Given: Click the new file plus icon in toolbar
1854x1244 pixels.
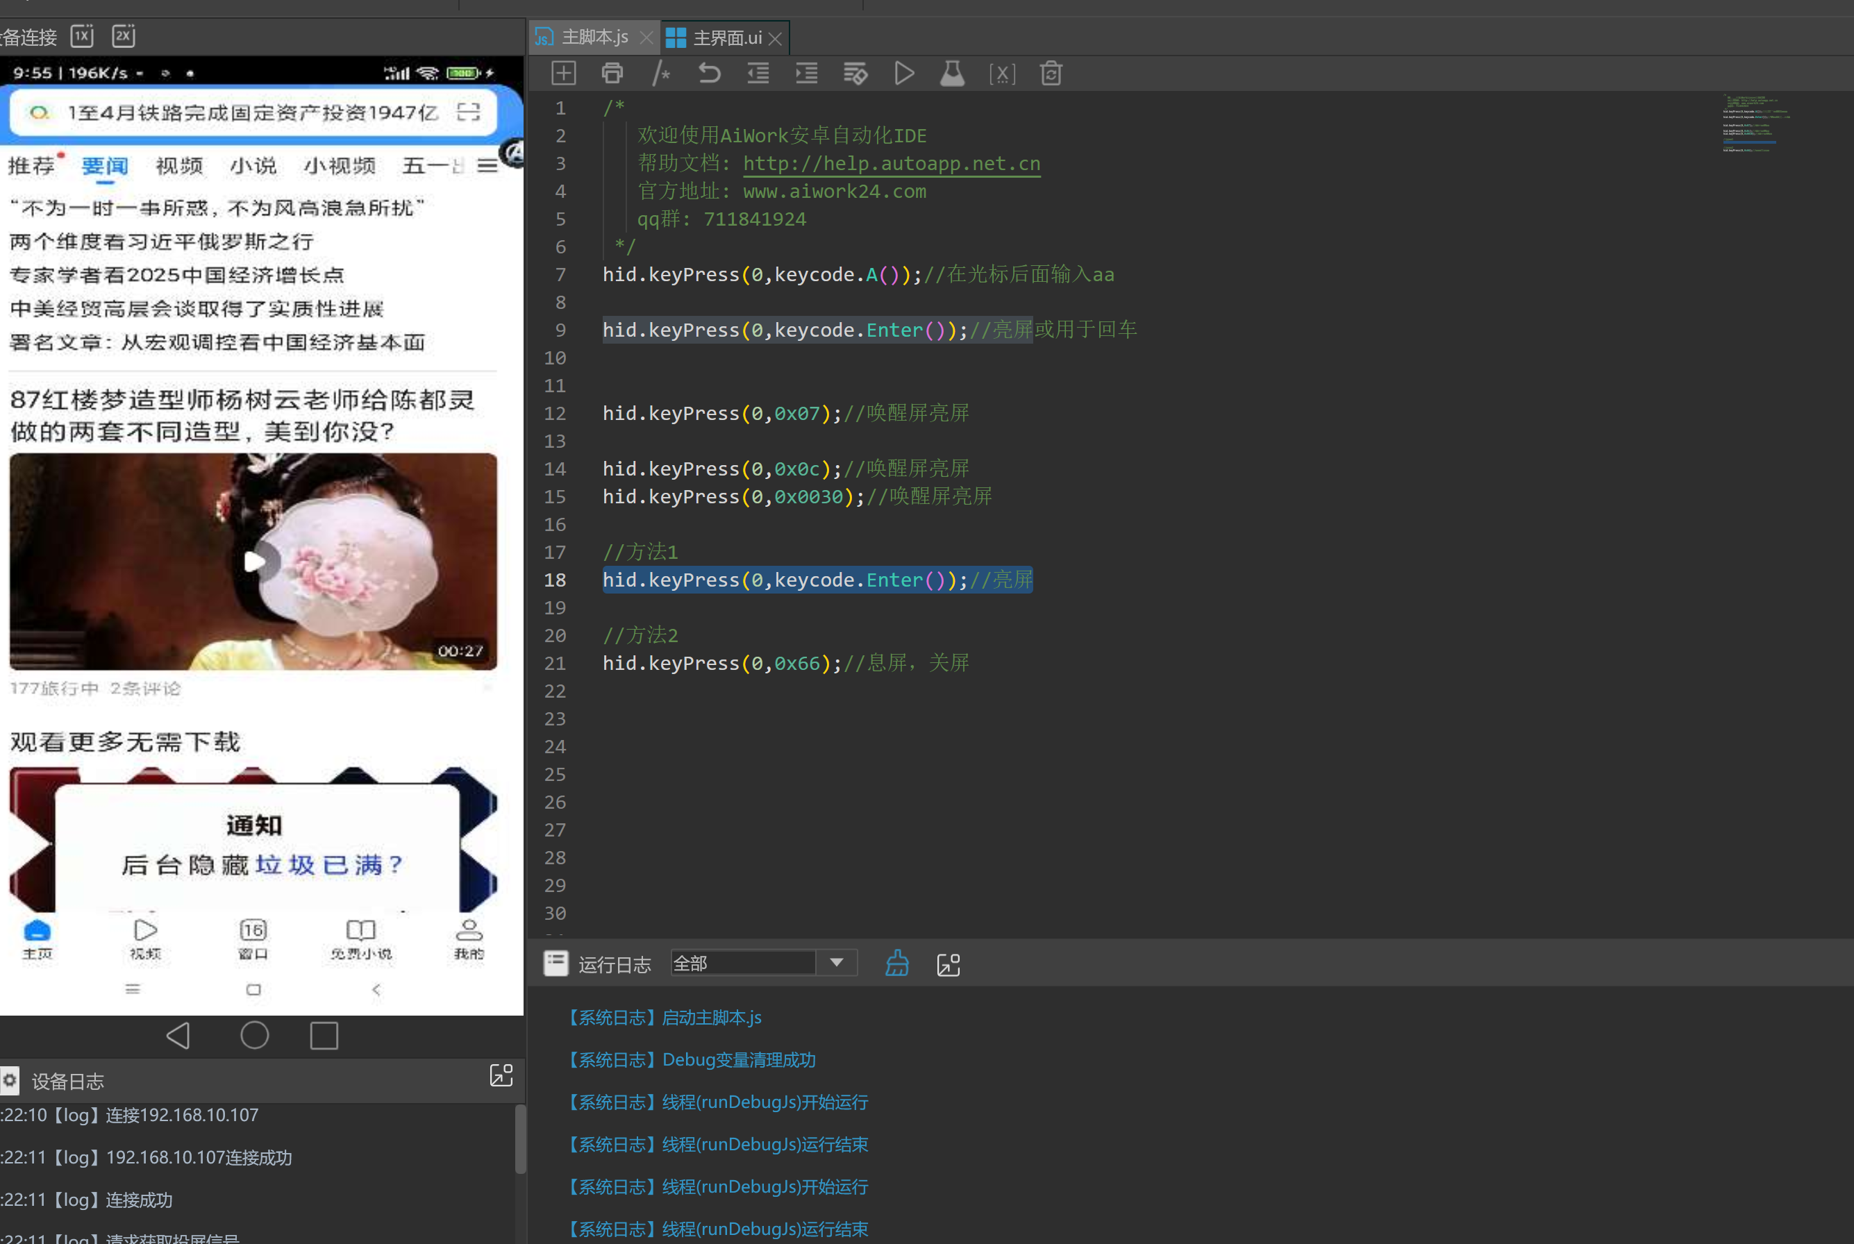Looking at the screenshot, I should (x=562, y=73).
